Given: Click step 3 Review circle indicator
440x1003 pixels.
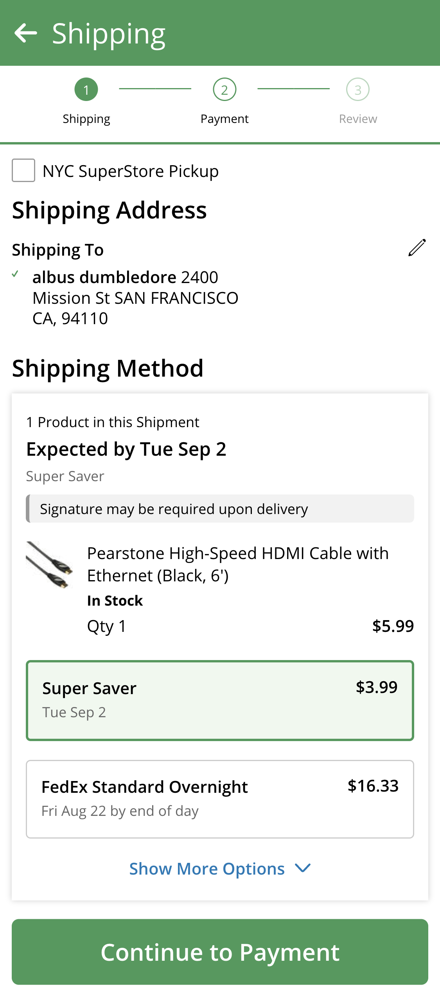Looking at the screenshot, I should click(358, 89).
